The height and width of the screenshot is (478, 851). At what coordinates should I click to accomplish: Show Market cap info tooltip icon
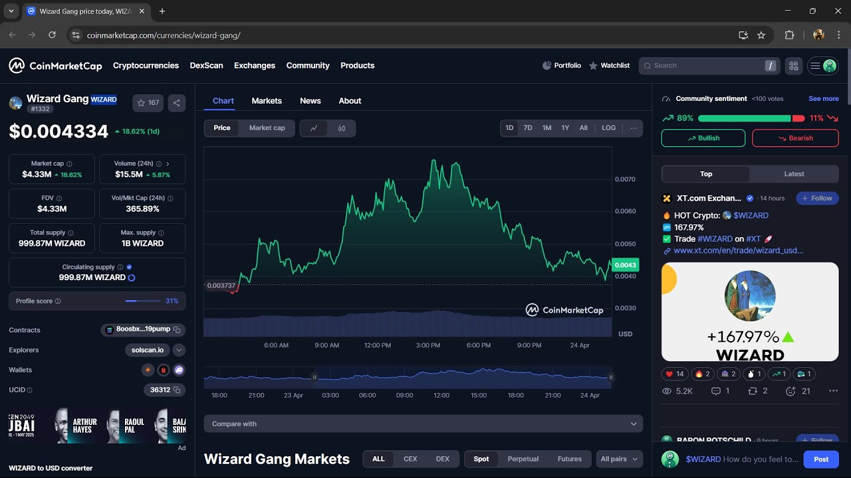[x=69, y=163]
